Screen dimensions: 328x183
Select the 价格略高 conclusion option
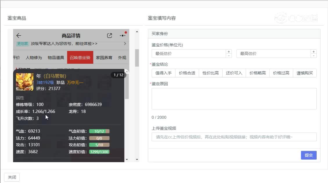[x=257, y=73]
